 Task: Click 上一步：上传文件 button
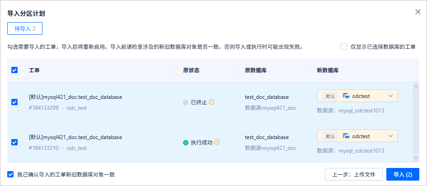[354, 174]
